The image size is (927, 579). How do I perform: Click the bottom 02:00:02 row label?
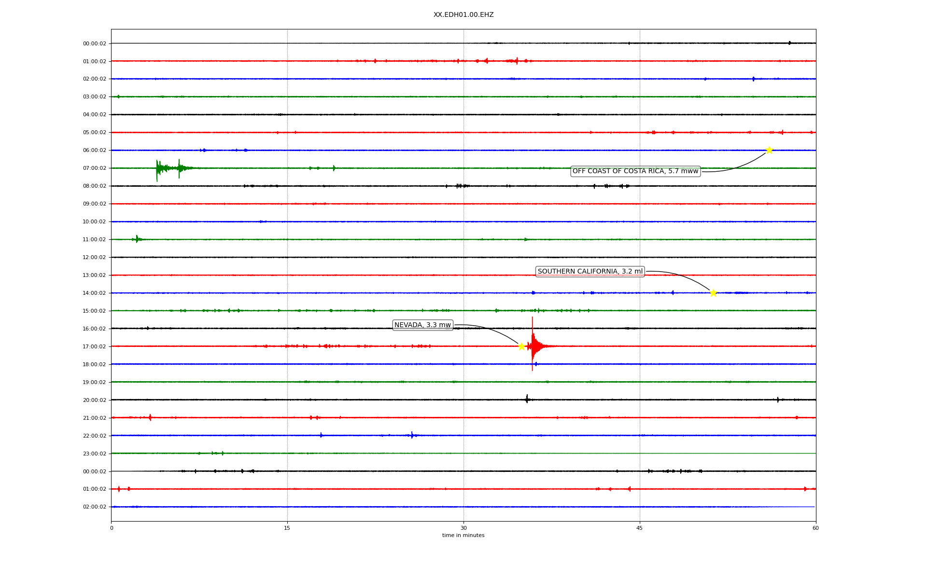point(94,507)
